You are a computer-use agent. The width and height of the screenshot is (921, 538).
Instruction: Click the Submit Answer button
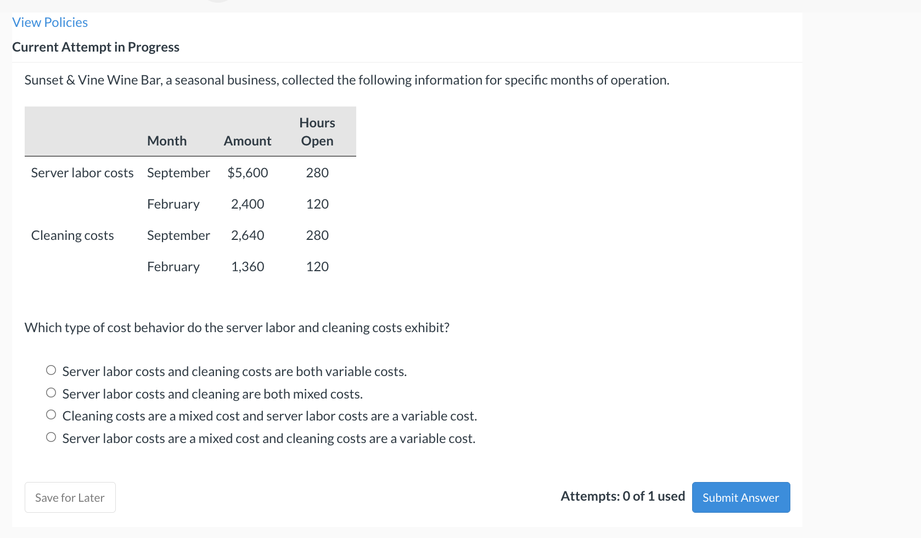click(740, 497)
